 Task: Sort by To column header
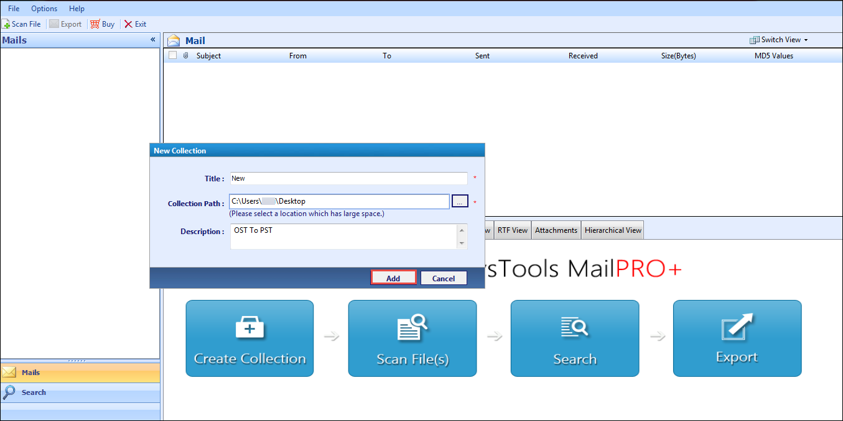click(x=387, y=56)
